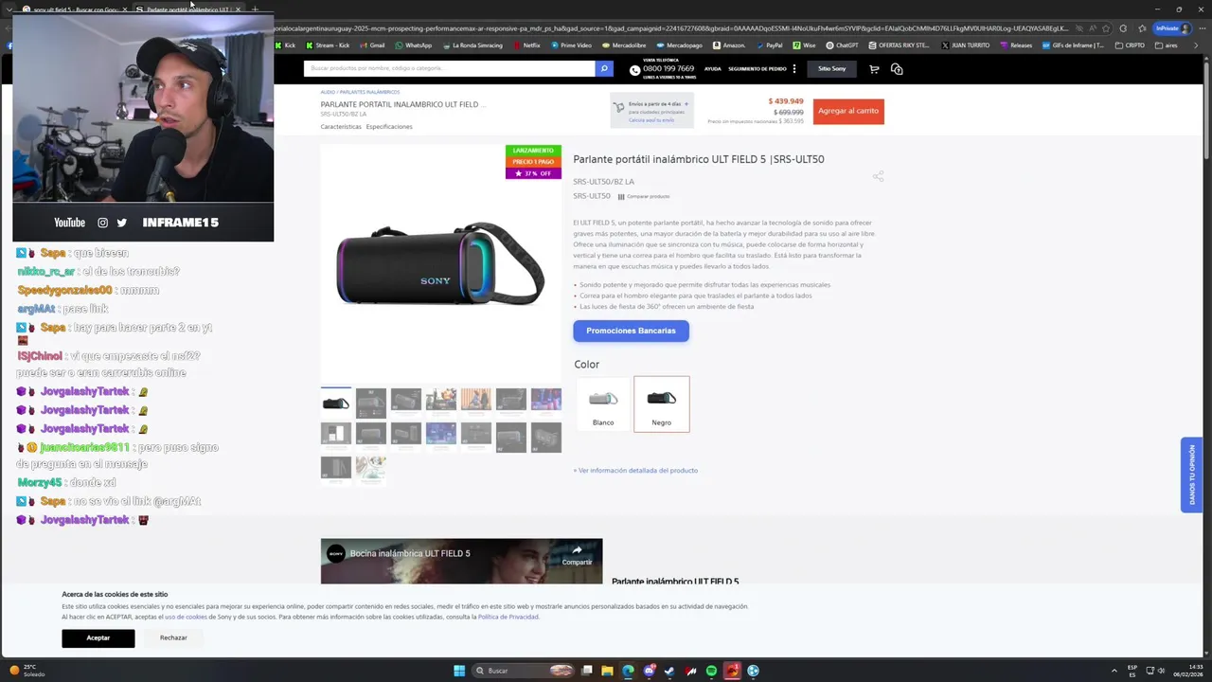Open the PayPal bookmark
The image size is (1212, 682).
pyautogui.click(x=769, y=45)
